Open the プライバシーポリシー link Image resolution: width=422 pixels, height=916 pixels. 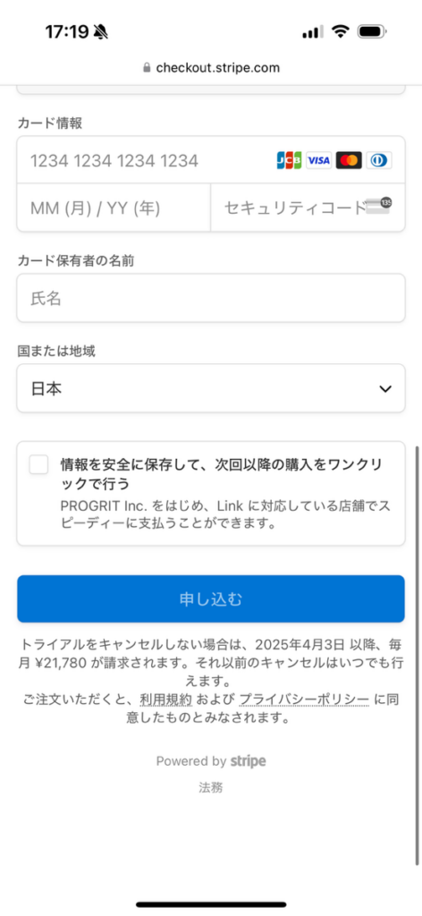tap(304, 699)
